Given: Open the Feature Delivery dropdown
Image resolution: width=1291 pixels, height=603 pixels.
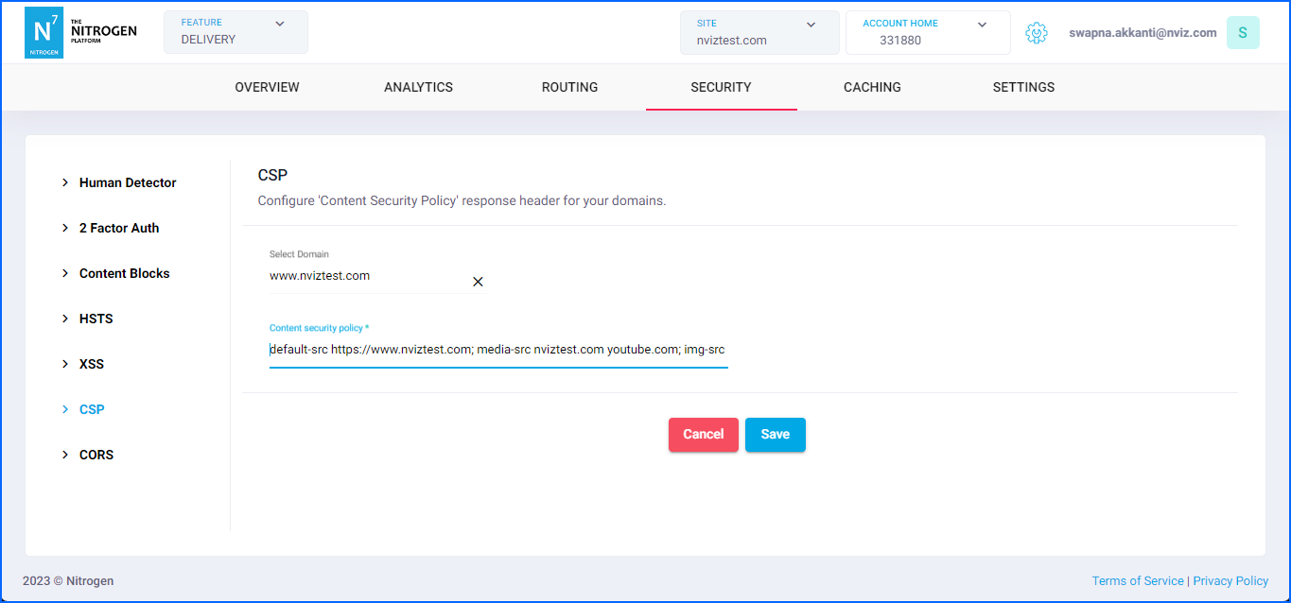Looking at the screenshot, I should coord(236,32).
